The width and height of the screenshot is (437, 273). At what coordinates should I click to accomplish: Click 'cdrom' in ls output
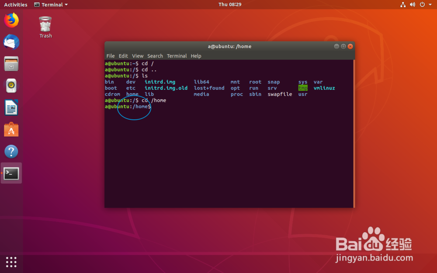click(x=112, y=94)
